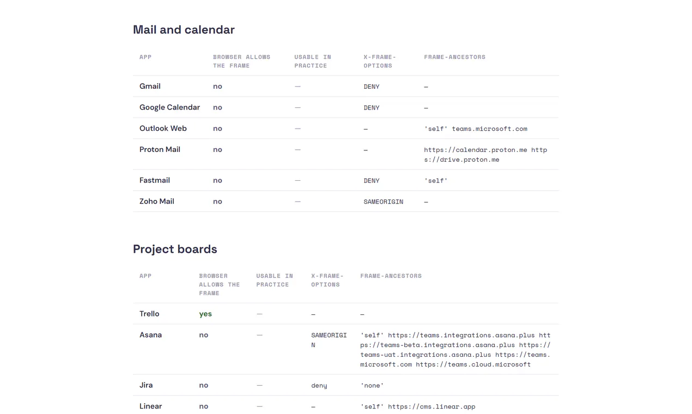Click Outlook Web's 'self' teams.microsoft.com value
Screen dimensions: 692x414
476,129
